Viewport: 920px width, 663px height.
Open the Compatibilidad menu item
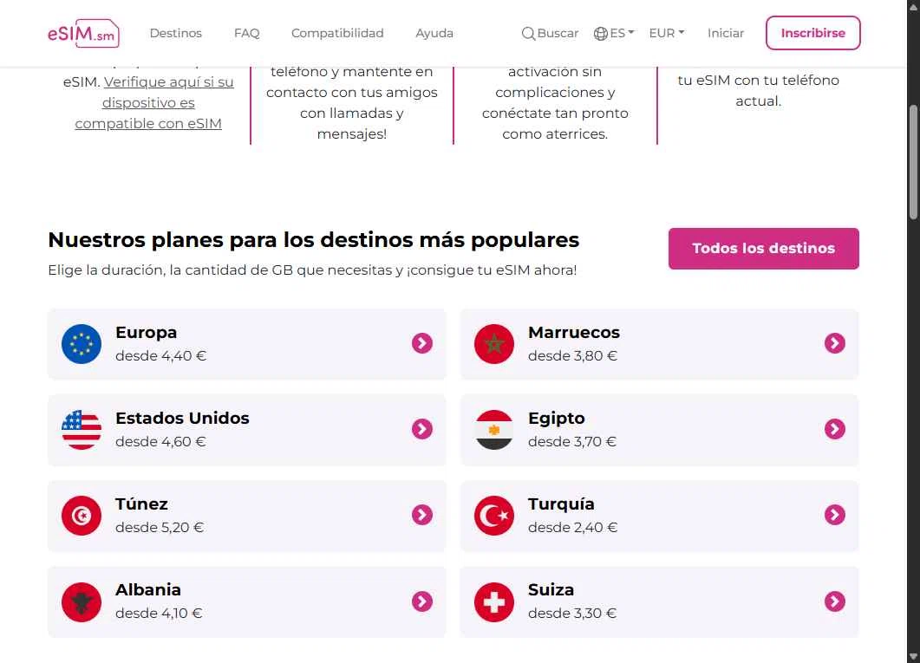click(x=337, y=33)
